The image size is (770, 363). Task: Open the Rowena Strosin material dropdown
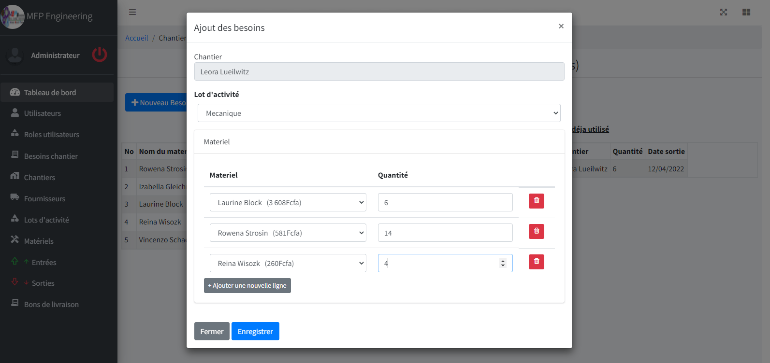[288, 233]
